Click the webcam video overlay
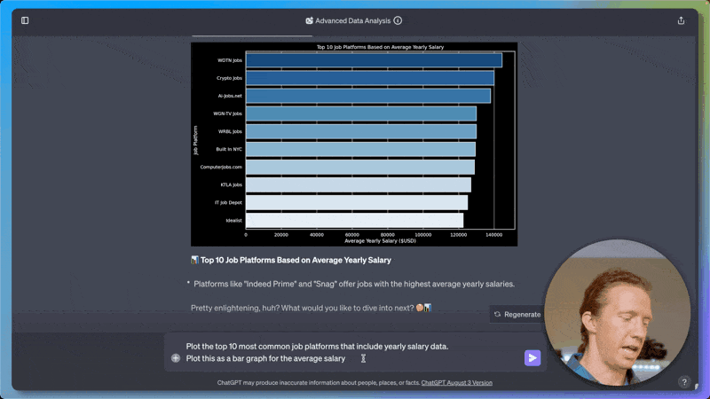 tap(617, 313)
